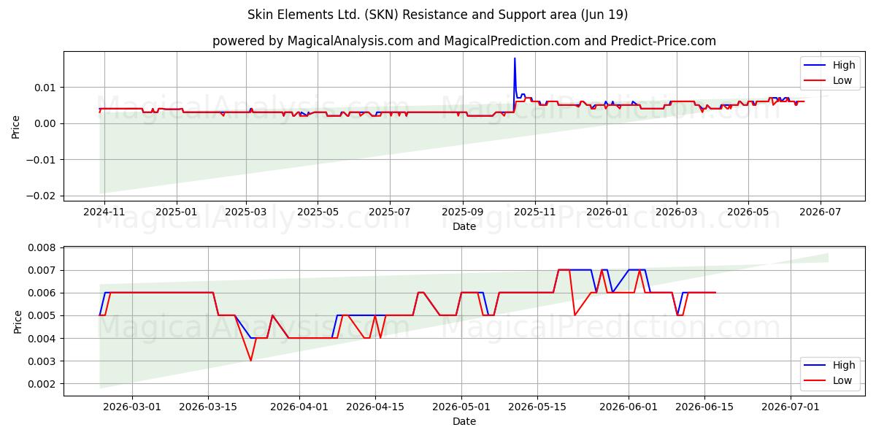The height and width of the screenshot is (438, 876).
Task: Click the '0.002' y-axis label
Action: pyautogui.click(x=43, y=384)
